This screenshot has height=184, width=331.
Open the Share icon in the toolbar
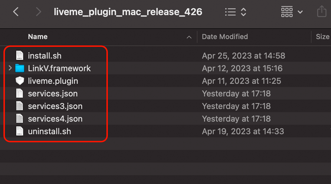322,11
